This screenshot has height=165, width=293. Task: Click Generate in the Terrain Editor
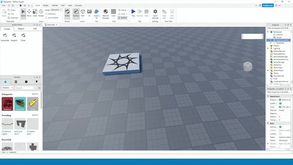point(5,38)
